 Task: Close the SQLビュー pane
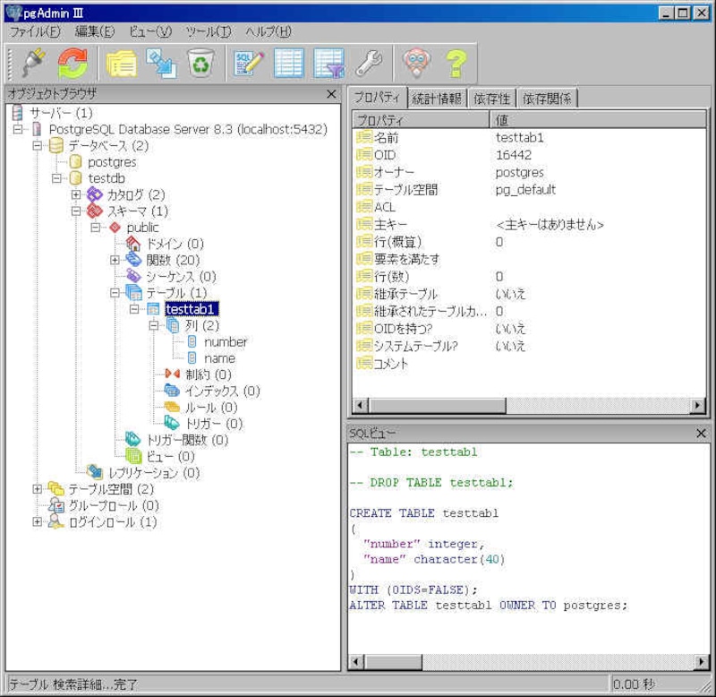(701, 433)
